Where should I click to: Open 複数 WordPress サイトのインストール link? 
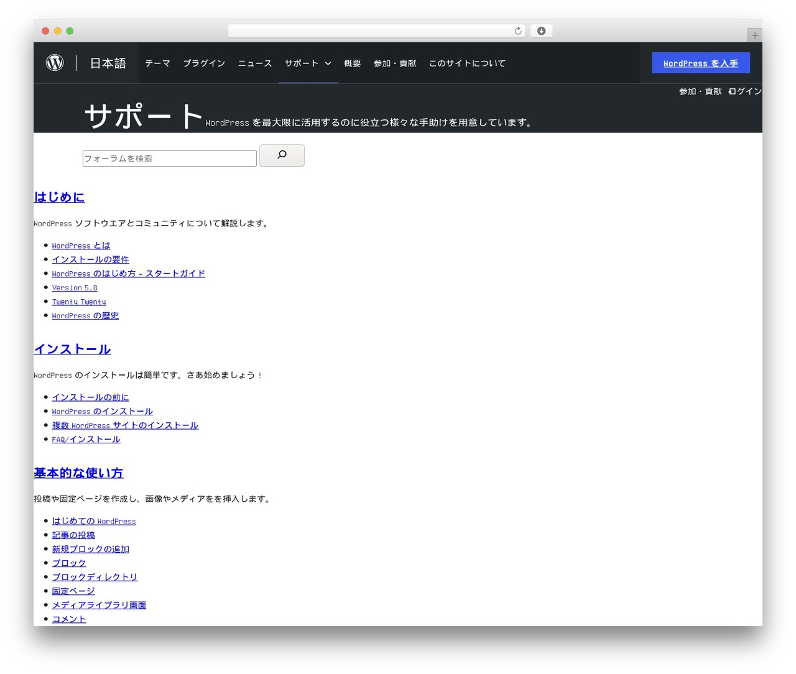(125, 425)
